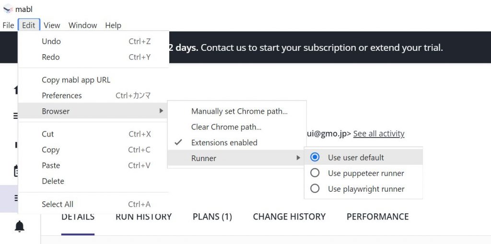Switch to the PERFORMANCE tab
491x244 pixels.
[377, 217]
